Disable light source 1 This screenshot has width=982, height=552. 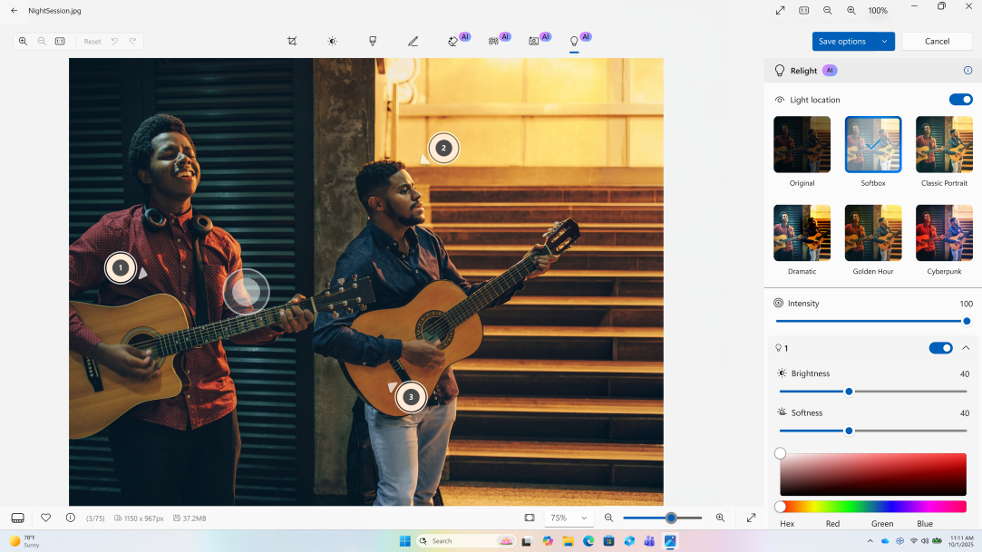(940, 347)
